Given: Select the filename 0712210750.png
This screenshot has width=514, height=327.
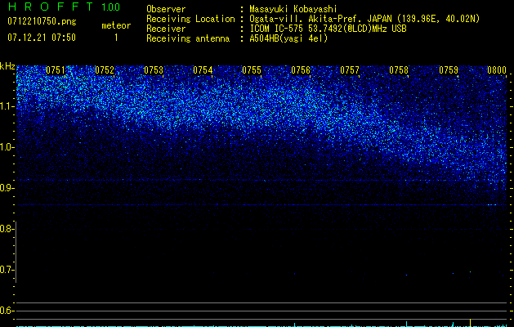Looking at the screenshot, I should 42,21.
